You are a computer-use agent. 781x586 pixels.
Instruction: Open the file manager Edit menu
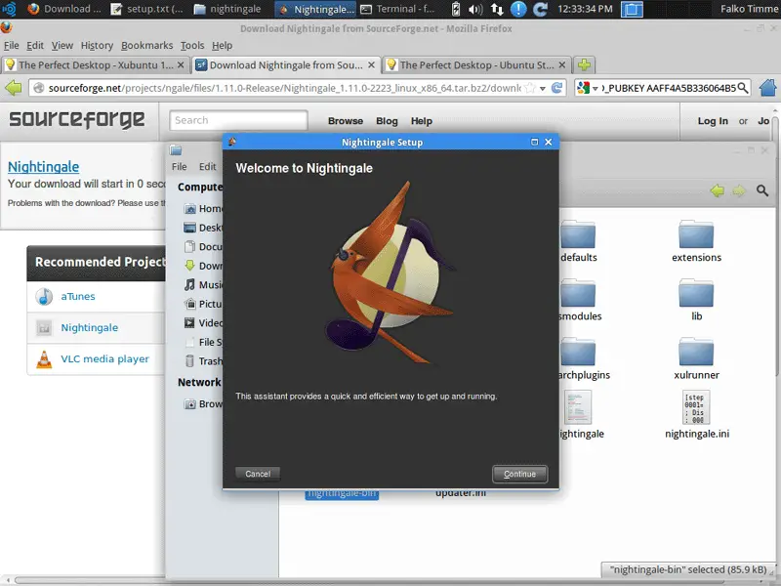pyautogui.click(x=208, y=167)
